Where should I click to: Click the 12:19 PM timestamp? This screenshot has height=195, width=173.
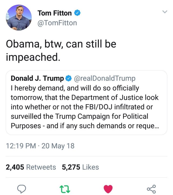[21, 146]
